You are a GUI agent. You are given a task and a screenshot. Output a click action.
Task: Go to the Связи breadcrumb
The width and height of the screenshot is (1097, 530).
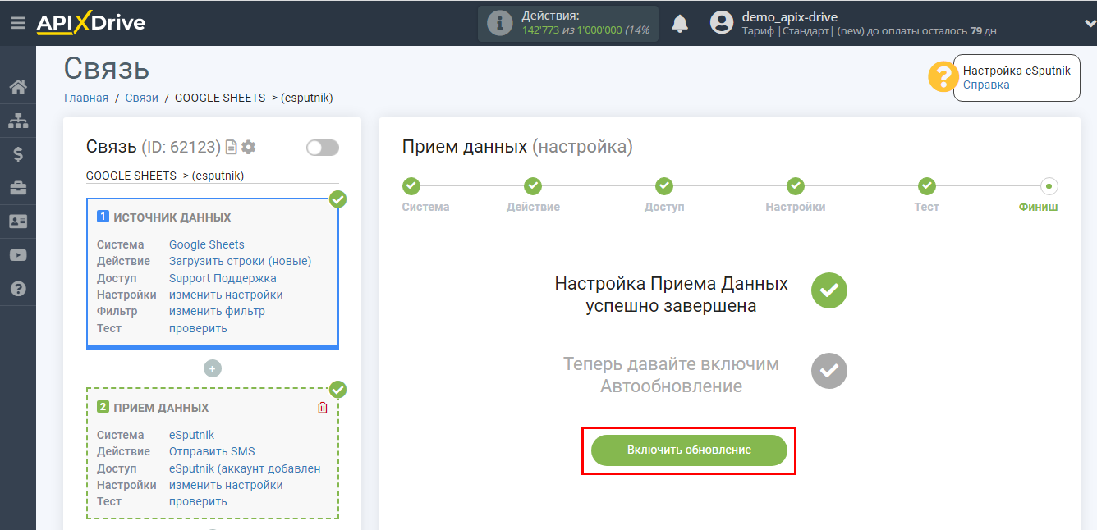142,98
